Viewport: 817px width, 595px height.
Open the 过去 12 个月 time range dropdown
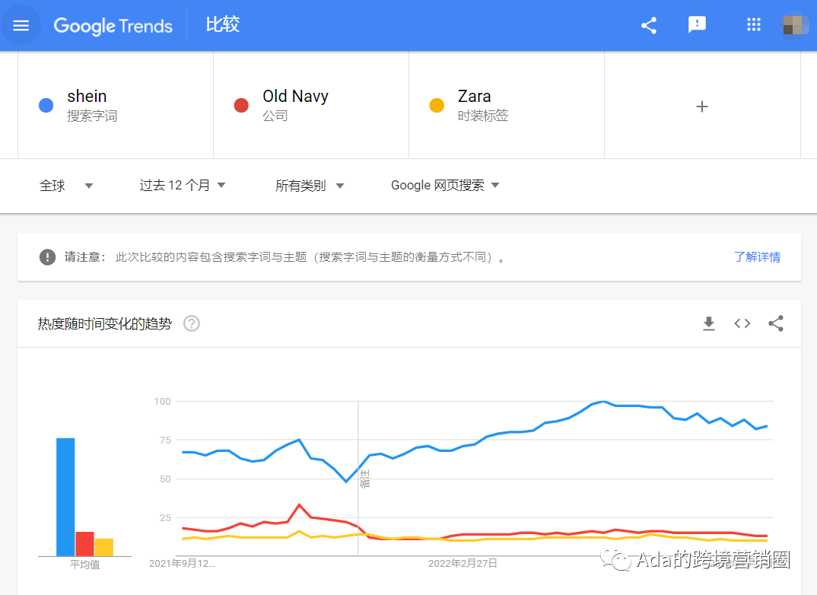click(x=183, y=186)
